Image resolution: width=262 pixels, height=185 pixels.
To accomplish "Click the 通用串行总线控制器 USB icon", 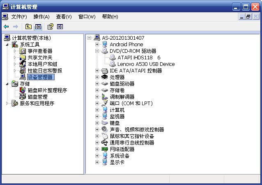I will [105, 142].
